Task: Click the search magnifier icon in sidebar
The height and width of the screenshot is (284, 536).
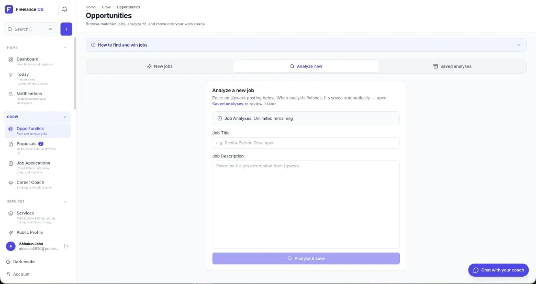Action: pos(10,29)
